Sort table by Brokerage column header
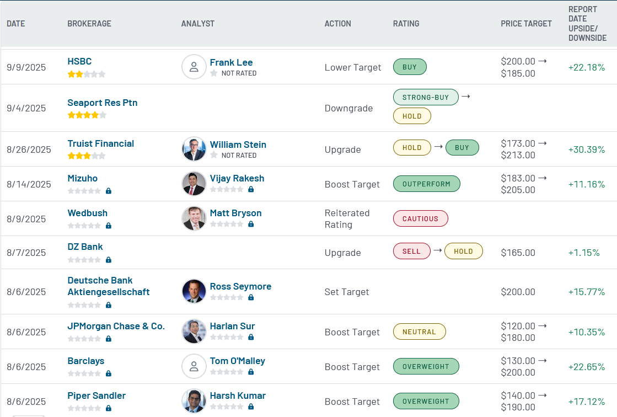 tap(89, 24)
